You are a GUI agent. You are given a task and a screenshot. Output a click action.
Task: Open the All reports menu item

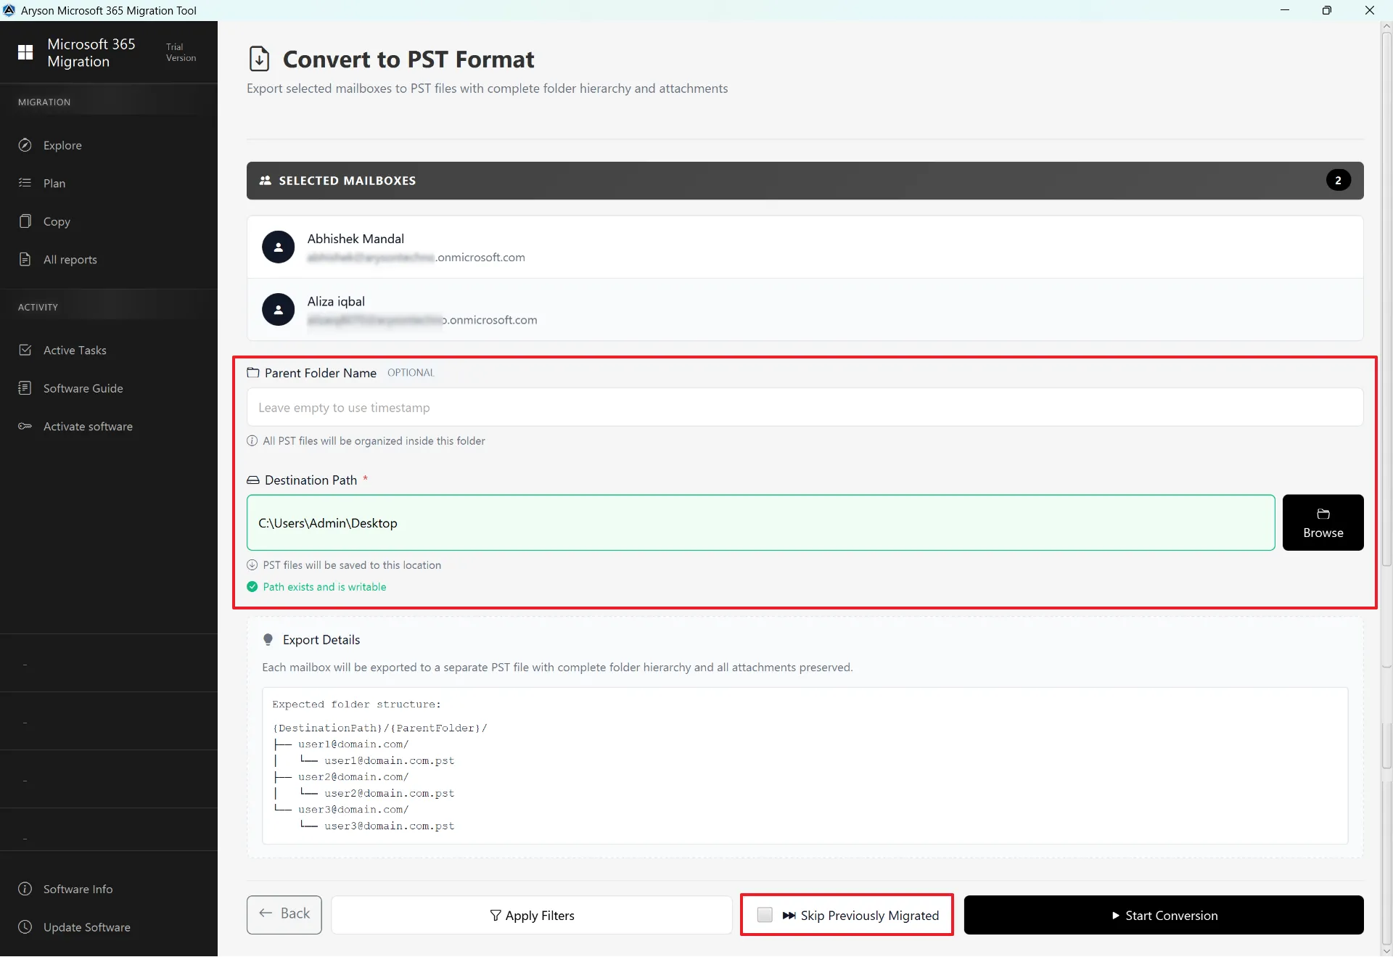[70, 260]
